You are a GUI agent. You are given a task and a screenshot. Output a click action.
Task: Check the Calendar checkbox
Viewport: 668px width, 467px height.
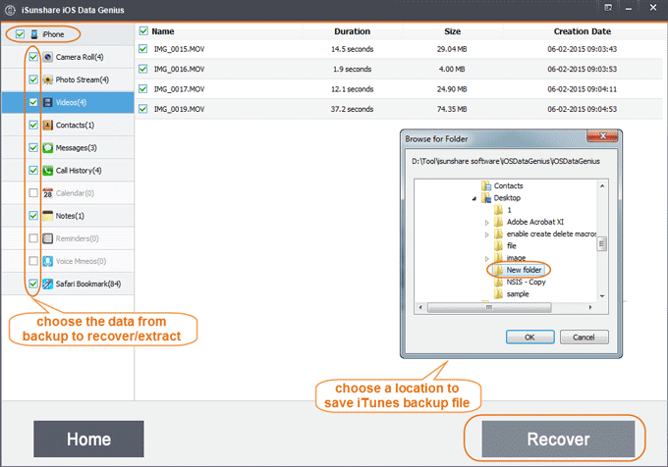[33, 193]
